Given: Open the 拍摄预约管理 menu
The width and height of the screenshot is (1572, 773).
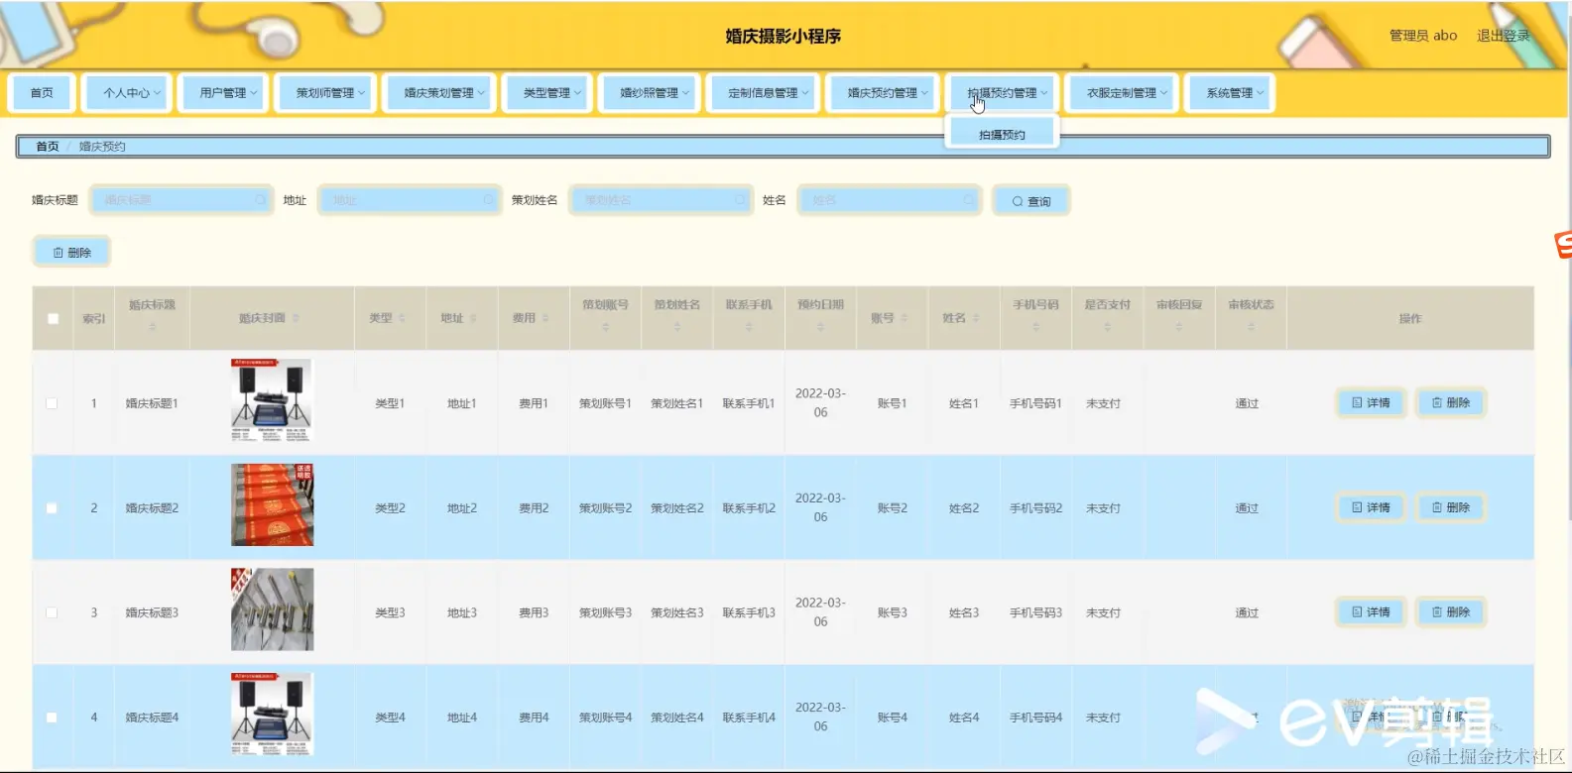Looking at the screenshot, I should click(1004, 92).
